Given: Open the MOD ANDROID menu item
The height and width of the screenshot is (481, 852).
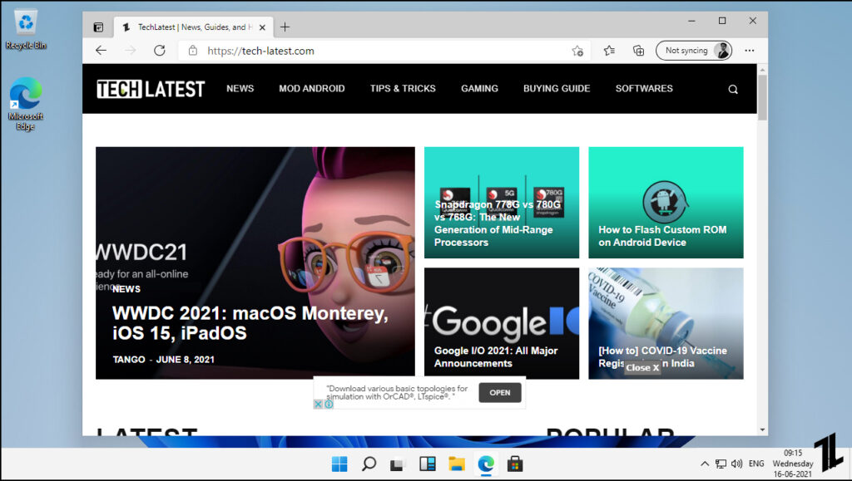Looking at the screenshot, I should [312, 88].
